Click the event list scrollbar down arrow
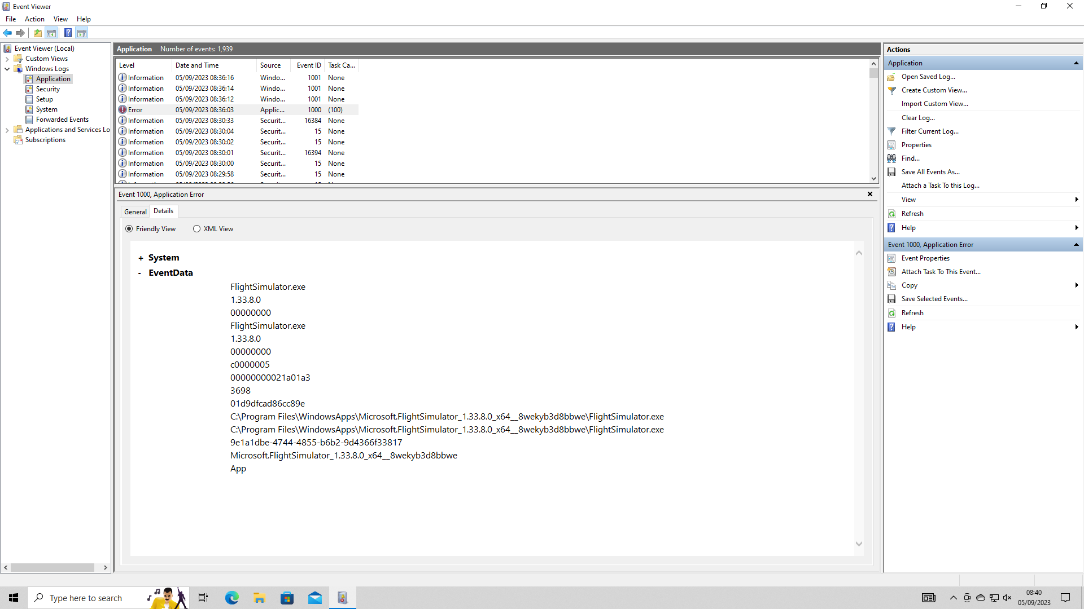The height and width of the screenshot is (609, 1084). coord(873,179)
